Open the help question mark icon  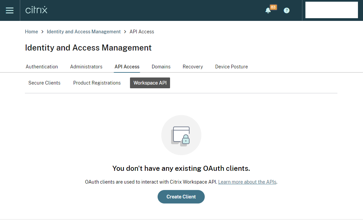coord(287,10)
